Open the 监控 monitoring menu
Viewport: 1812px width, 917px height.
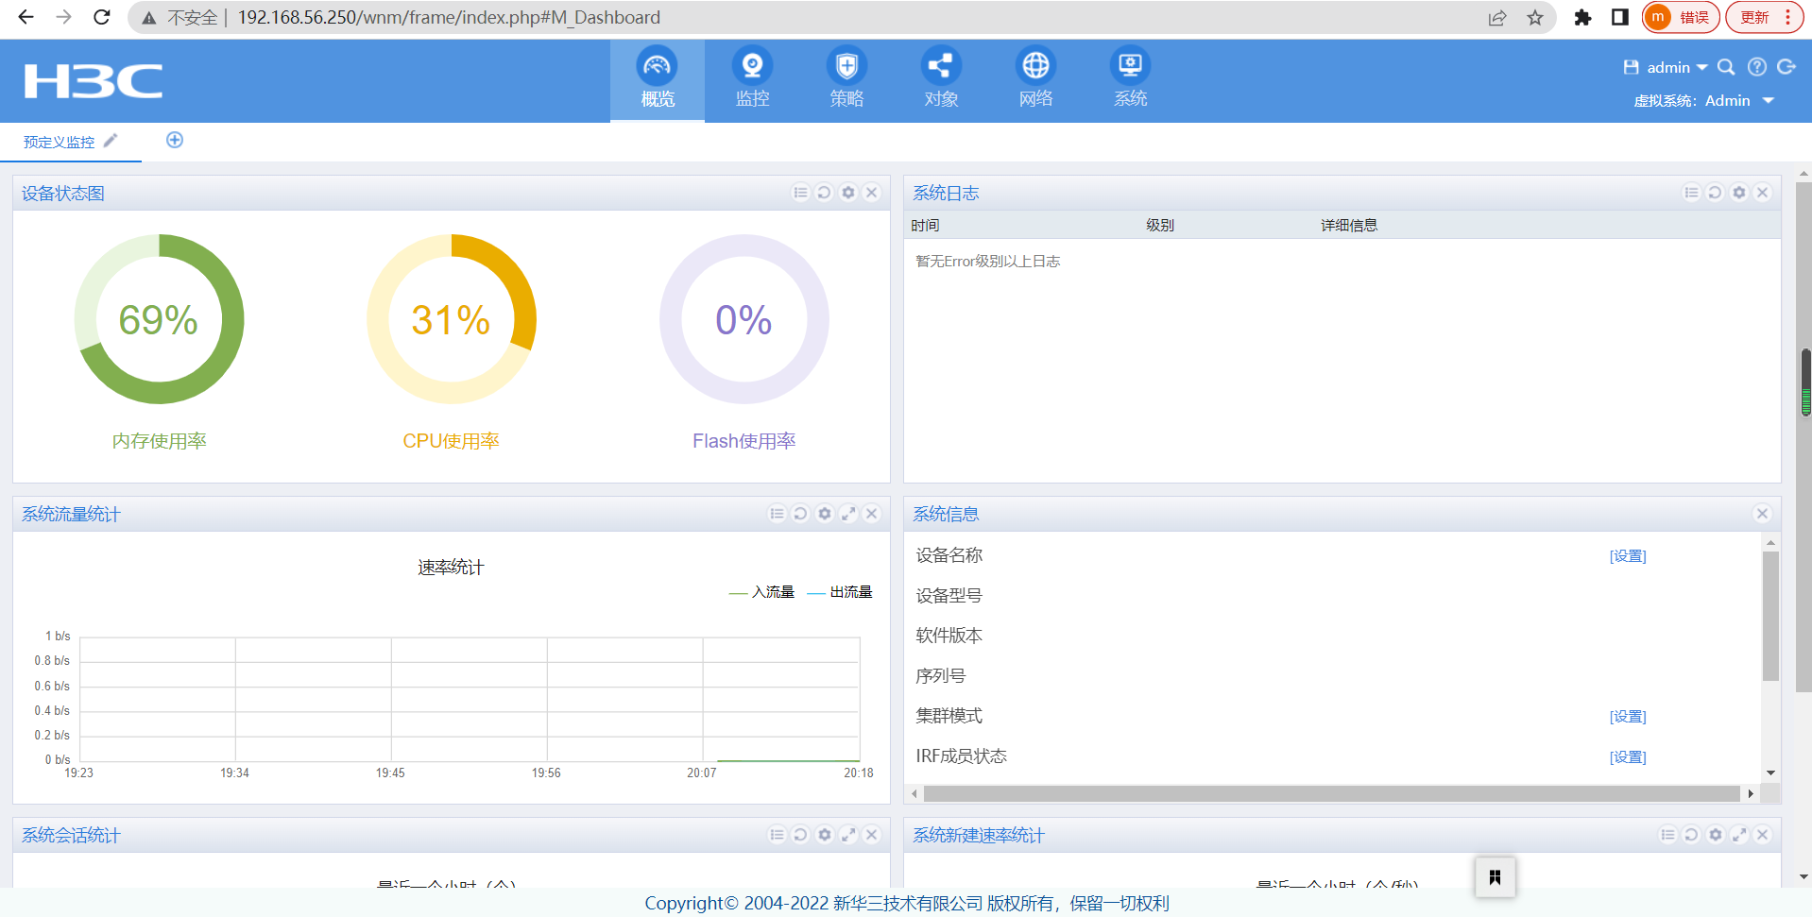pyautogui.click(x=752, y=80)
